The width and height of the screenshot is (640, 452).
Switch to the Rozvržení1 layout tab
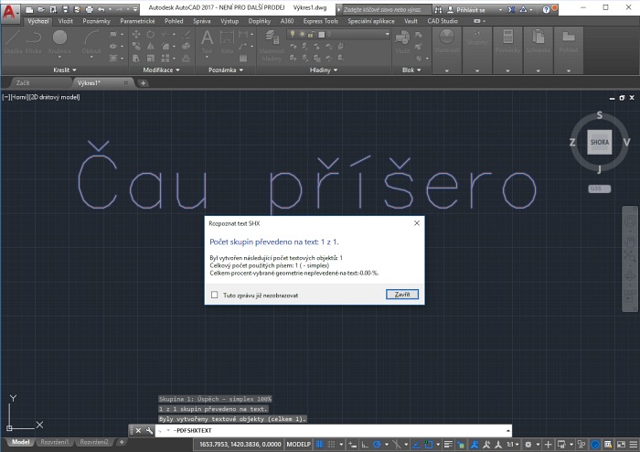(x=54, y=442)
